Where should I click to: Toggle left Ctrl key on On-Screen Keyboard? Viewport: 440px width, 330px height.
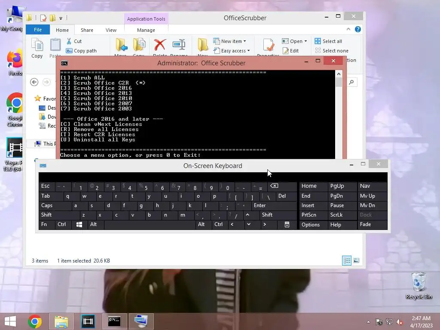(x=63, y=224)
